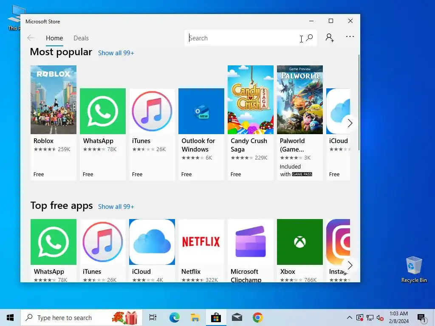Launch Microsoft Edge from the taskbar
435x326 pixels.
click(x=175, y=318)
